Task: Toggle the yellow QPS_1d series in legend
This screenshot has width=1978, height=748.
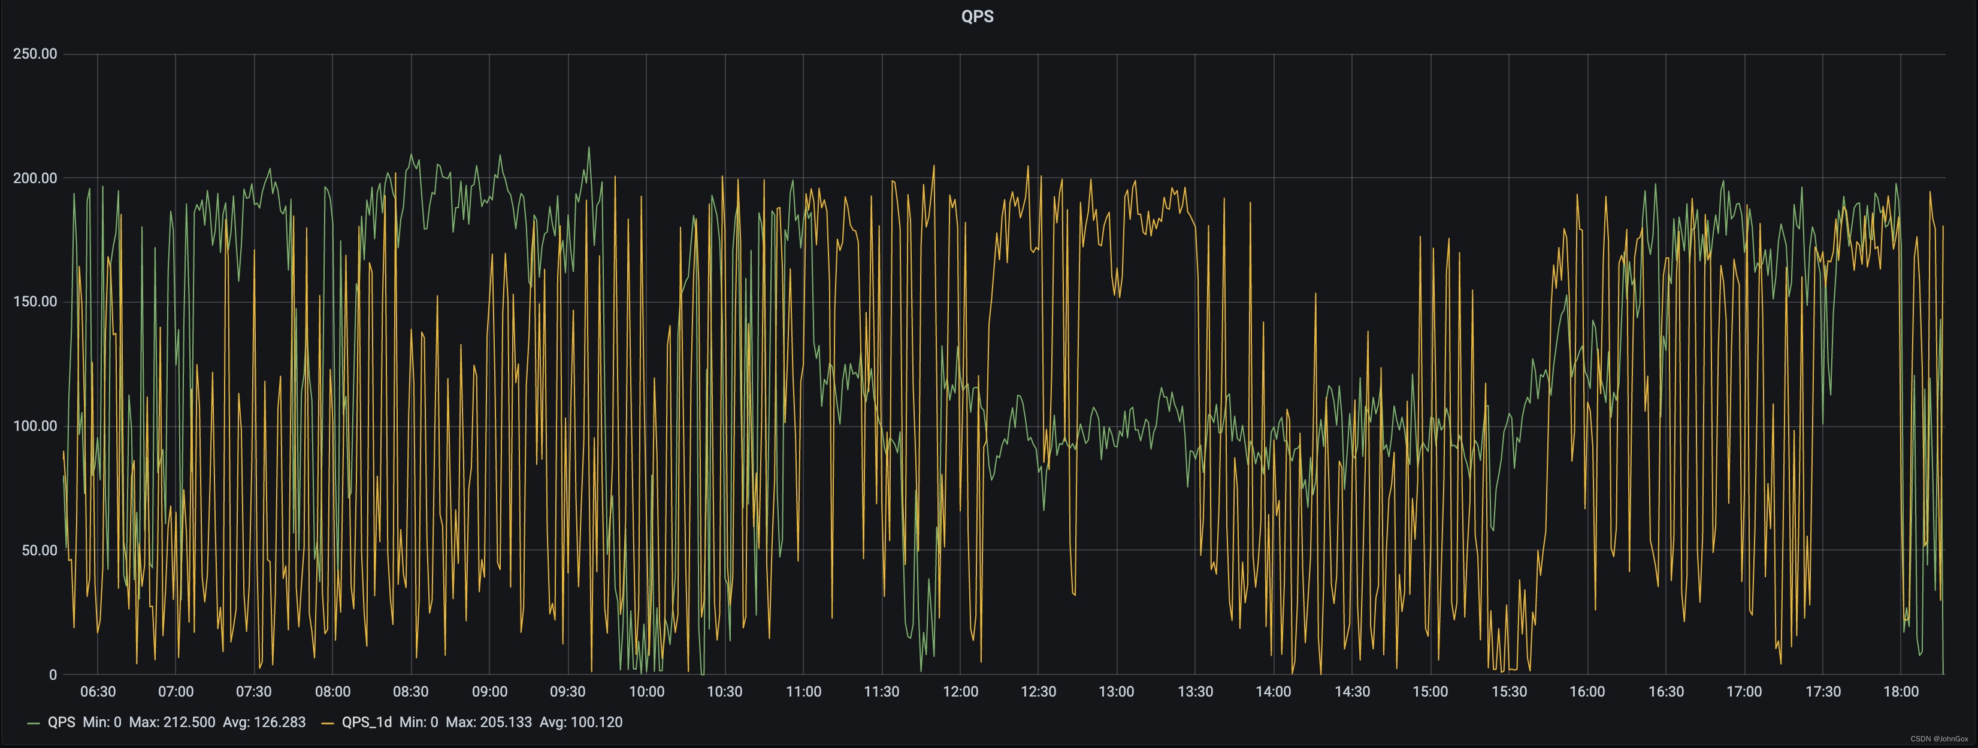Action: pyautogui.click(x=366, y=722)
